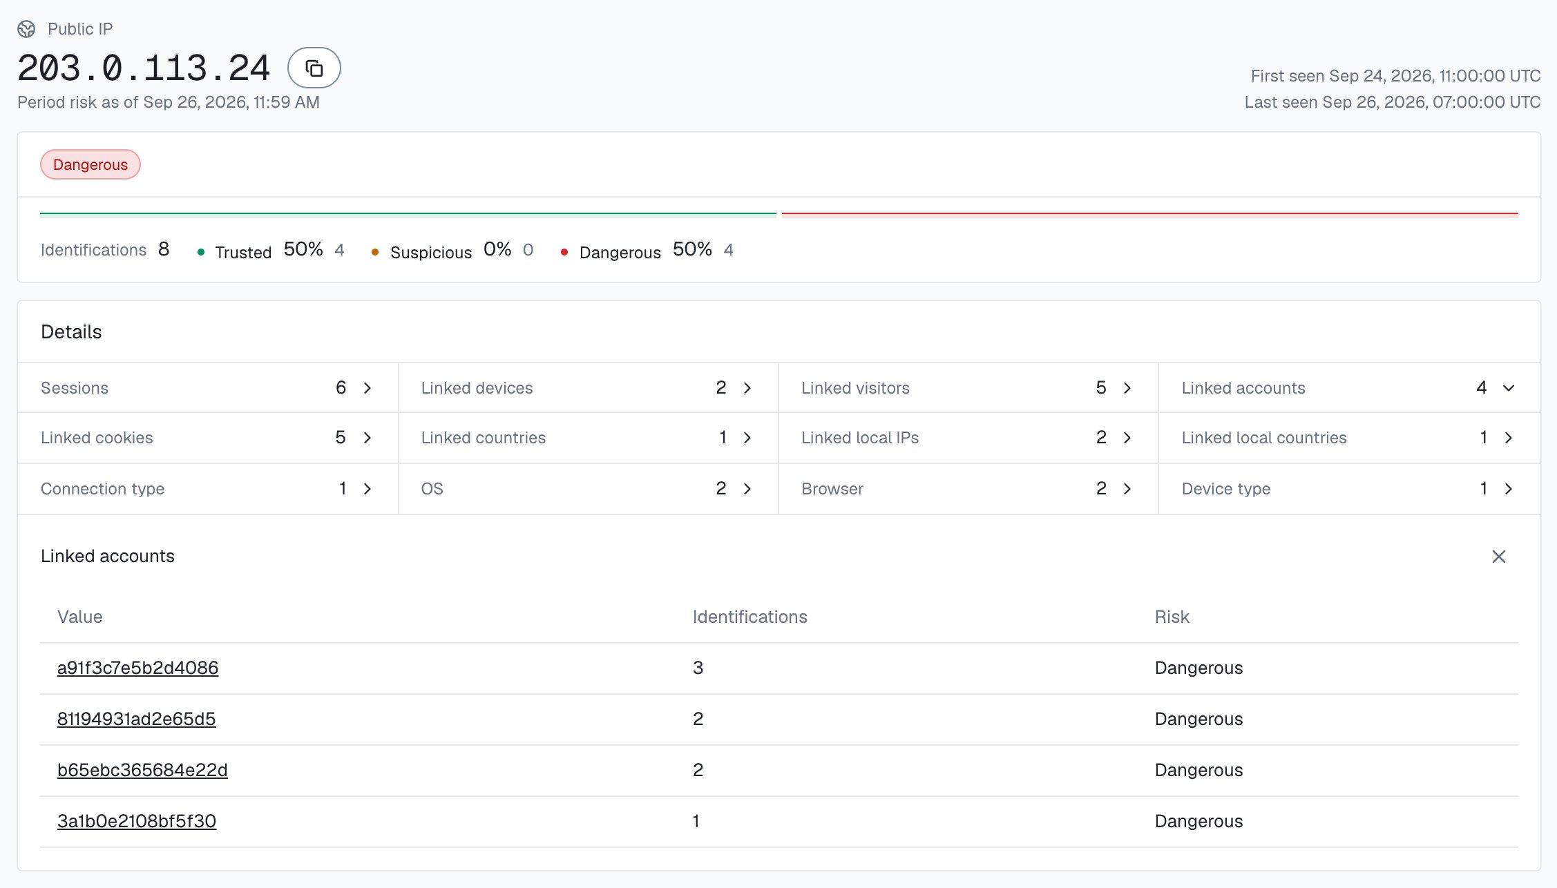This screenshot has height=888, width=1557.
Task: Click the Linked cookies label
Action: (97, 438)
